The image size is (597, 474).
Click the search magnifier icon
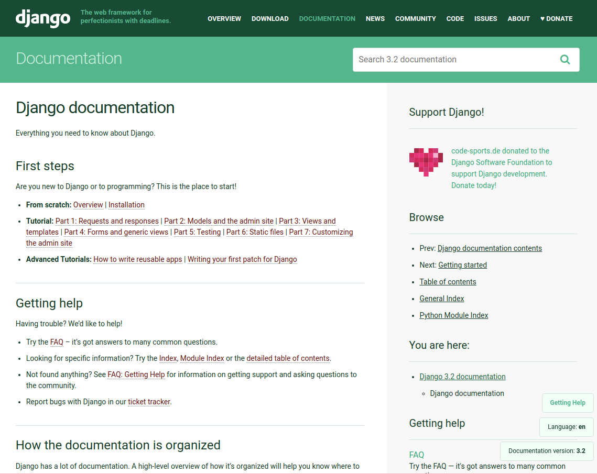tap(565, 60)
